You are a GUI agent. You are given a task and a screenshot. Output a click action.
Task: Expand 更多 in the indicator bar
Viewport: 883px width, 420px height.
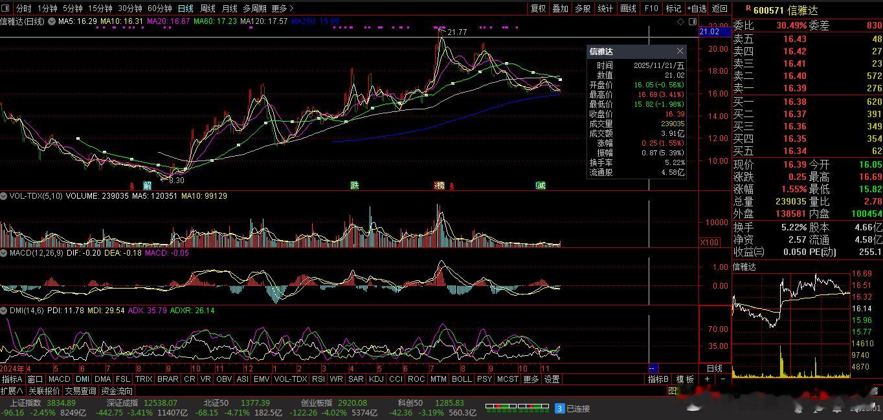pyautogui.click(x=531, y=379)
